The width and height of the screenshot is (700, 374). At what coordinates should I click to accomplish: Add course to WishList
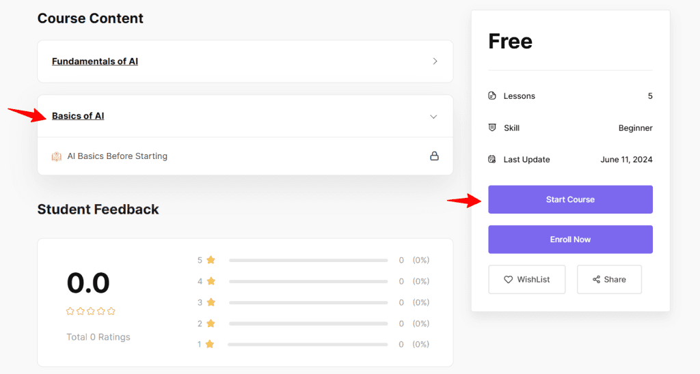(526, 279)
